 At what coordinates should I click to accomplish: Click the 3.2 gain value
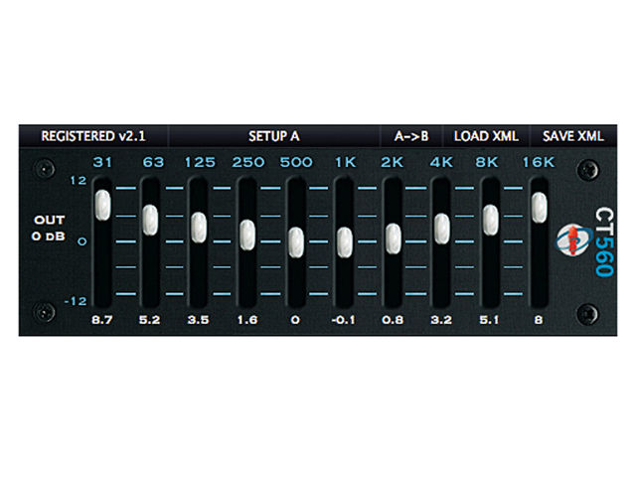pos(441,320)
